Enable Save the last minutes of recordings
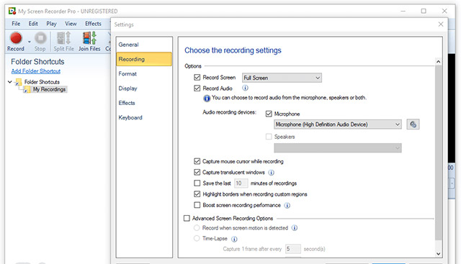The image size is (461, 264). click(197, 183)
